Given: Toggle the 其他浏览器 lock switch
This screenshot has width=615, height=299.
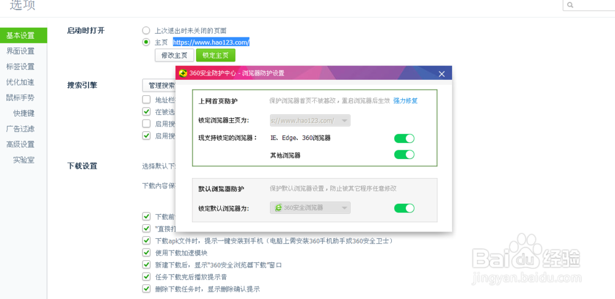Looking at the screenshot, I should coord(405,155).
